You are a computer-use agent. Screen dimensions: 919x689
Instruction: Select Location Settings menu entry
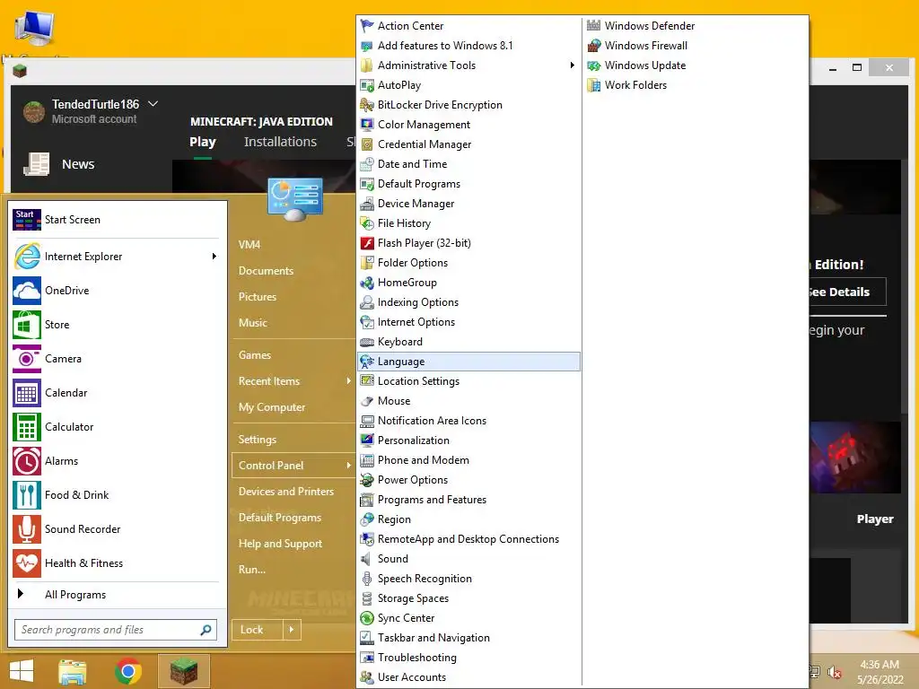tap(468, 381)
